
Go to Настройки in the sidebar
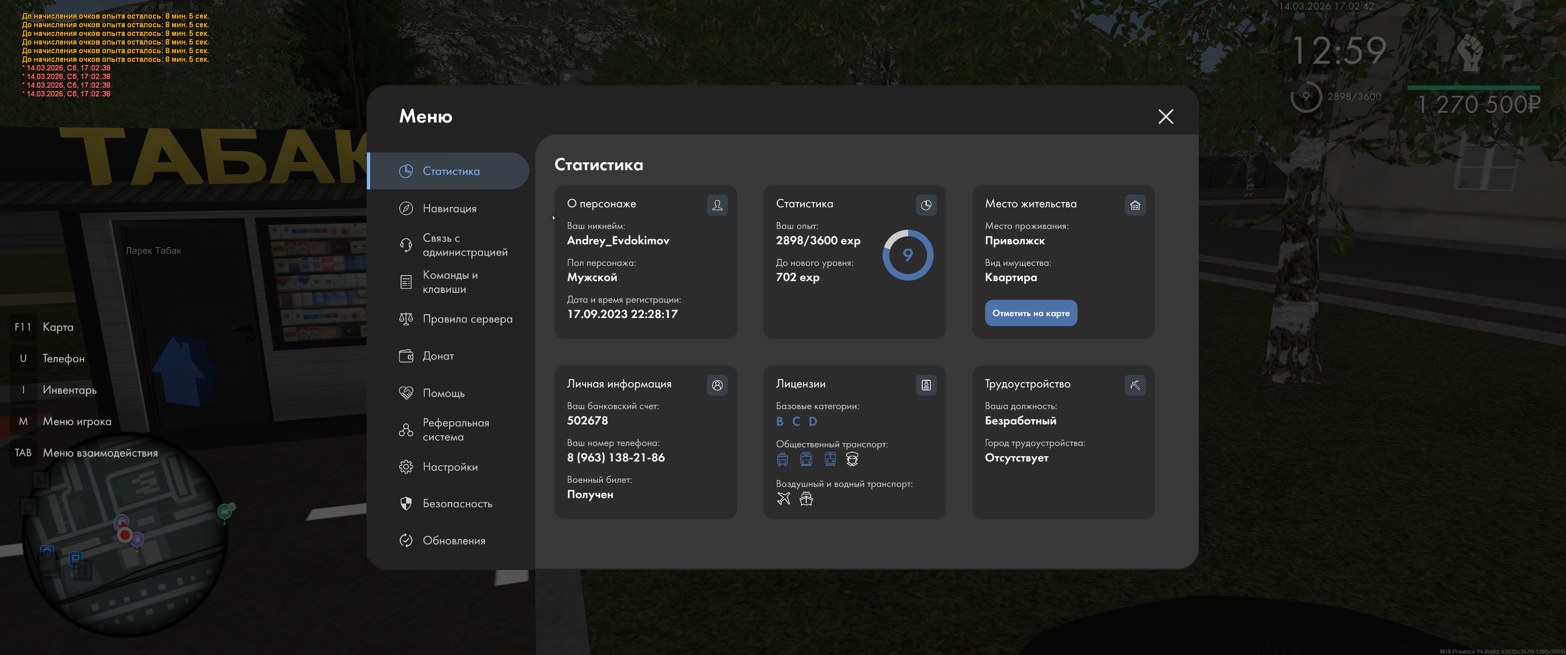(449, 467)
